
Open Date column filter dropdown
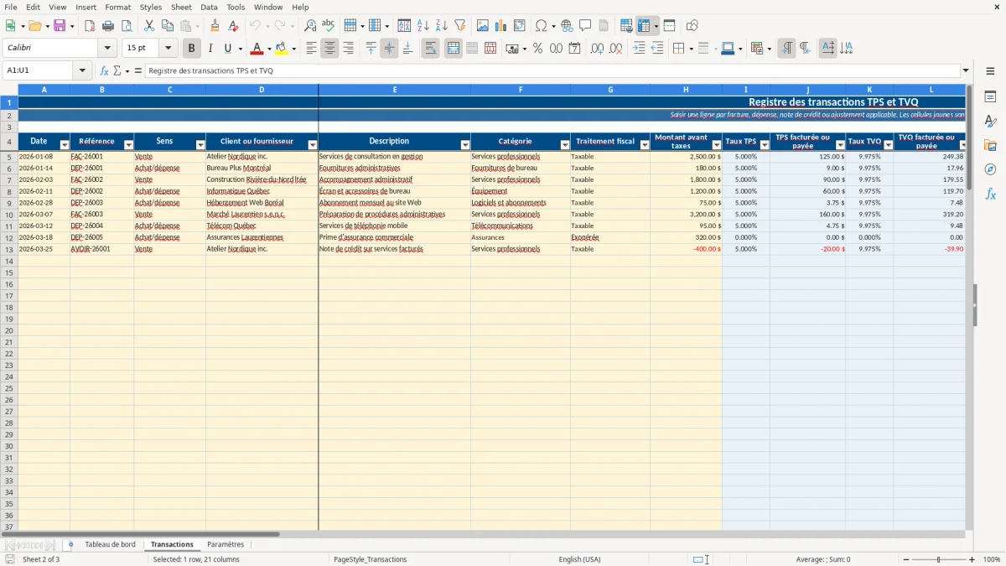tap(65, 145)
